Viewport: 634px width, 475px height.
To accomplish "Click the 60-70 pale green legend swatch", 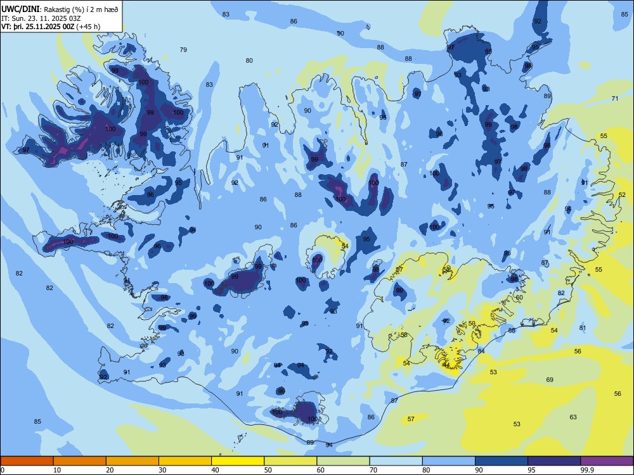I will tap(343, 461).
